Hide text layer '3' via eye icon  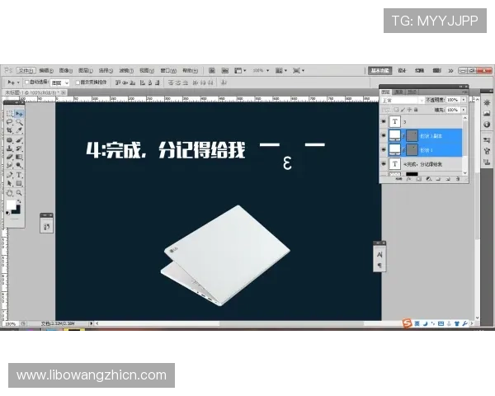[384, 121]
